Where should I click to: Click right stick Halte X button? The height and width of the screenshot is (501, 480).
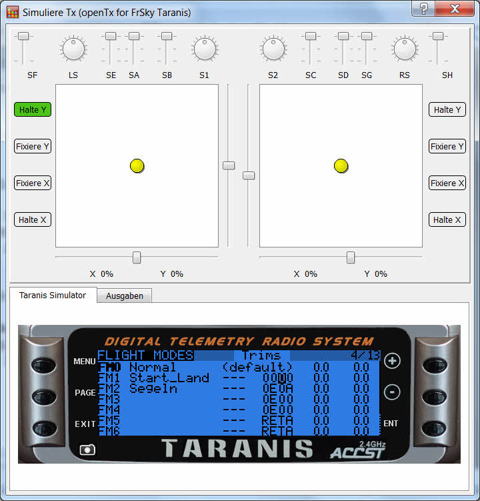pos(447,220)
